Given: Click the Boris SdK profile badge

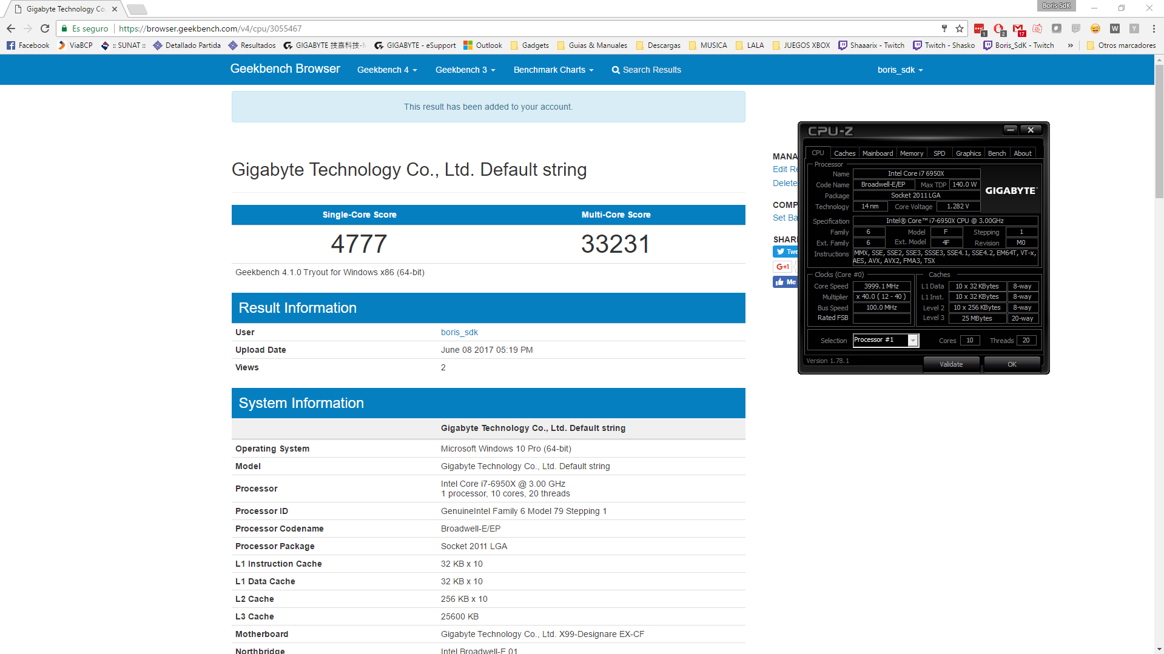Looking at the screenshot, I should tap(1057, 5).
